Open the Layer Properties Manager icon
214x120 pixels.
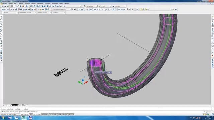(x=137, y=9)
